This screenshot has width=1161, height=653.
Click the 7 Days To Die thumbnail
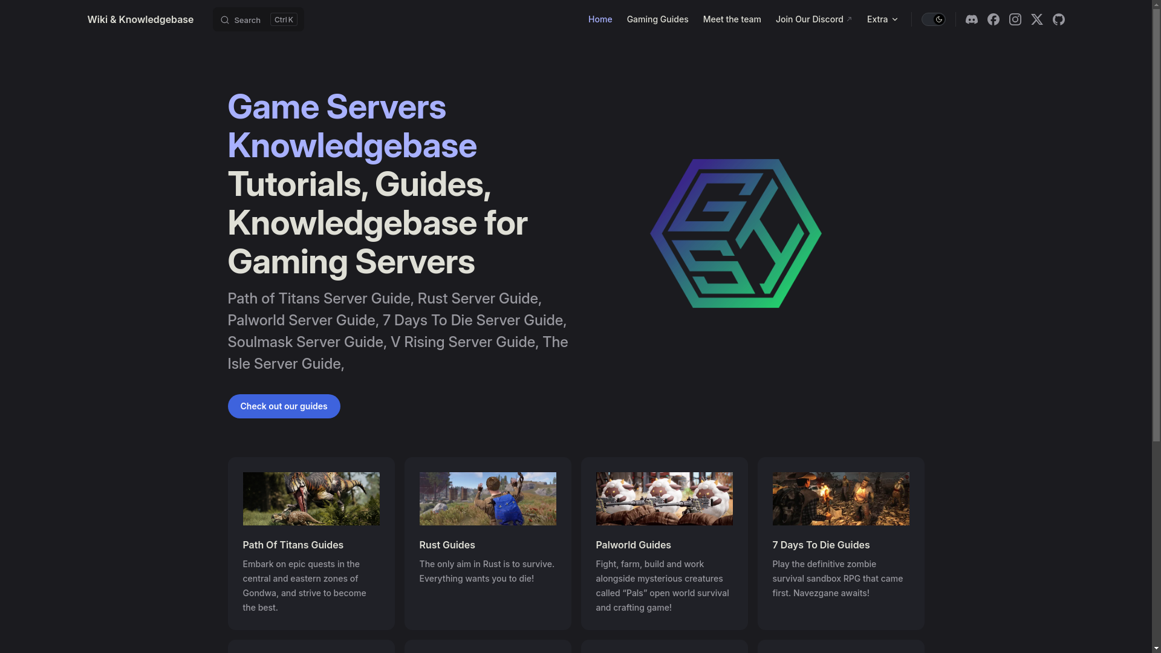[841, 499]
